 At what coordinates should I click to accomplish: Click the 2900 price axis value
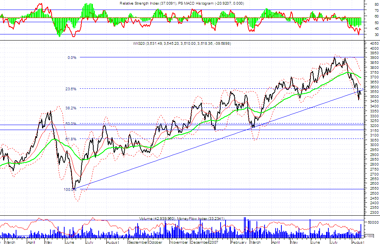pyautogui.click(x=374, y=155)
